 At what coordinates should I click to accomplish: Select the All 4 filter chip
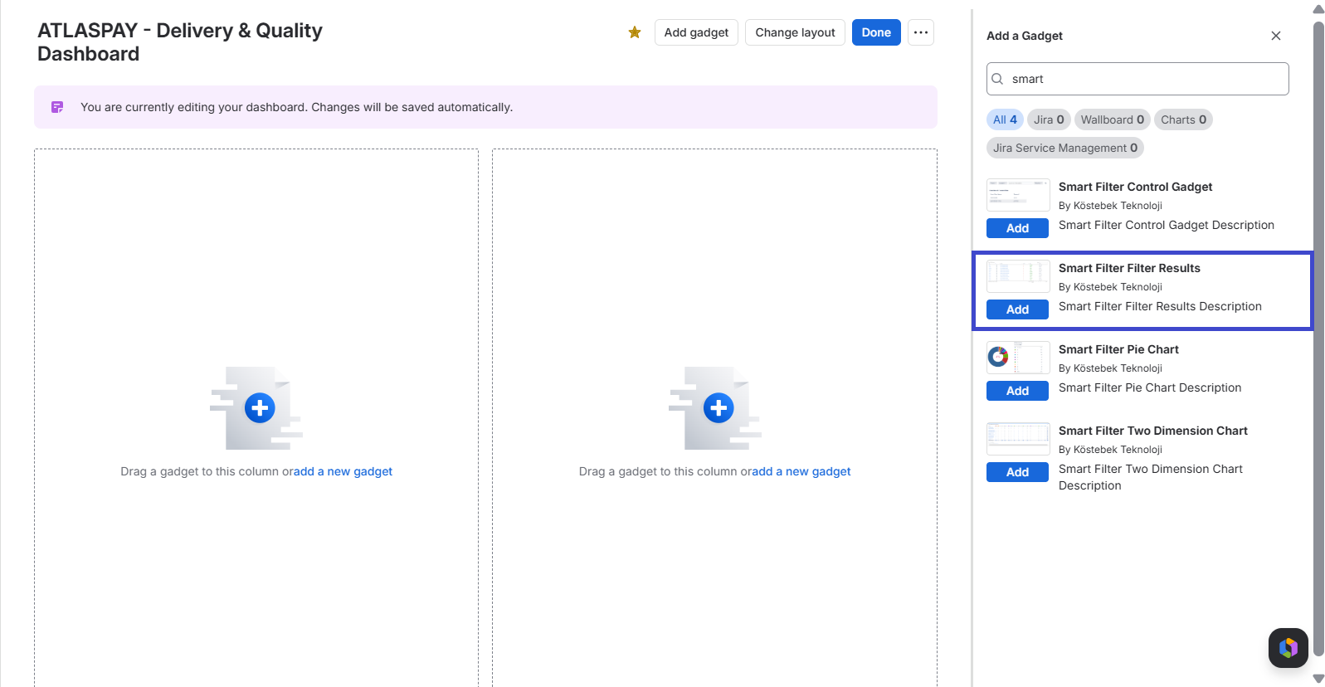[x=1005, y=119]
